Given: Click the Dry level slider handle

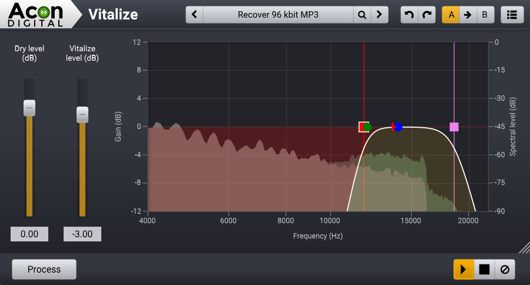Looking at the screenshot, I should pyautogui.click(x=29, y=108).
